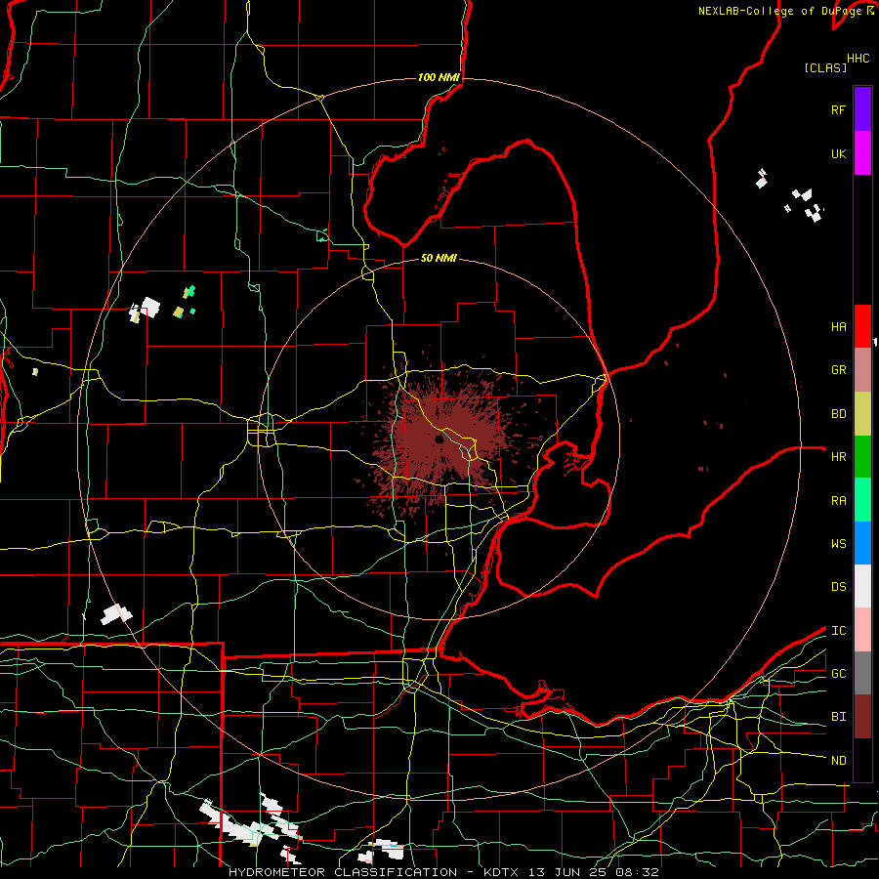Click the BD yellow legend swatch
879x879 pixels.
(862, 414)
